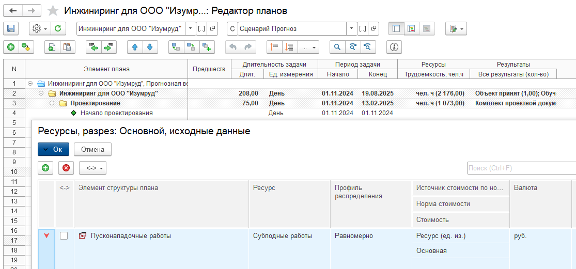Open the settings gear dropdown menu
576x269 pixels.
39,29
